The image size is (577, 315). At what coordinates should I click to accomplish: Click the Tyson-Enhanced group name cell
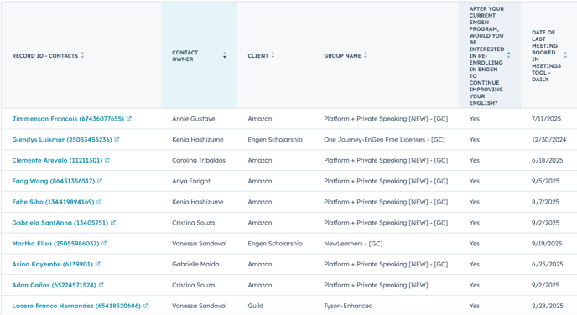[x=348, y=306]
